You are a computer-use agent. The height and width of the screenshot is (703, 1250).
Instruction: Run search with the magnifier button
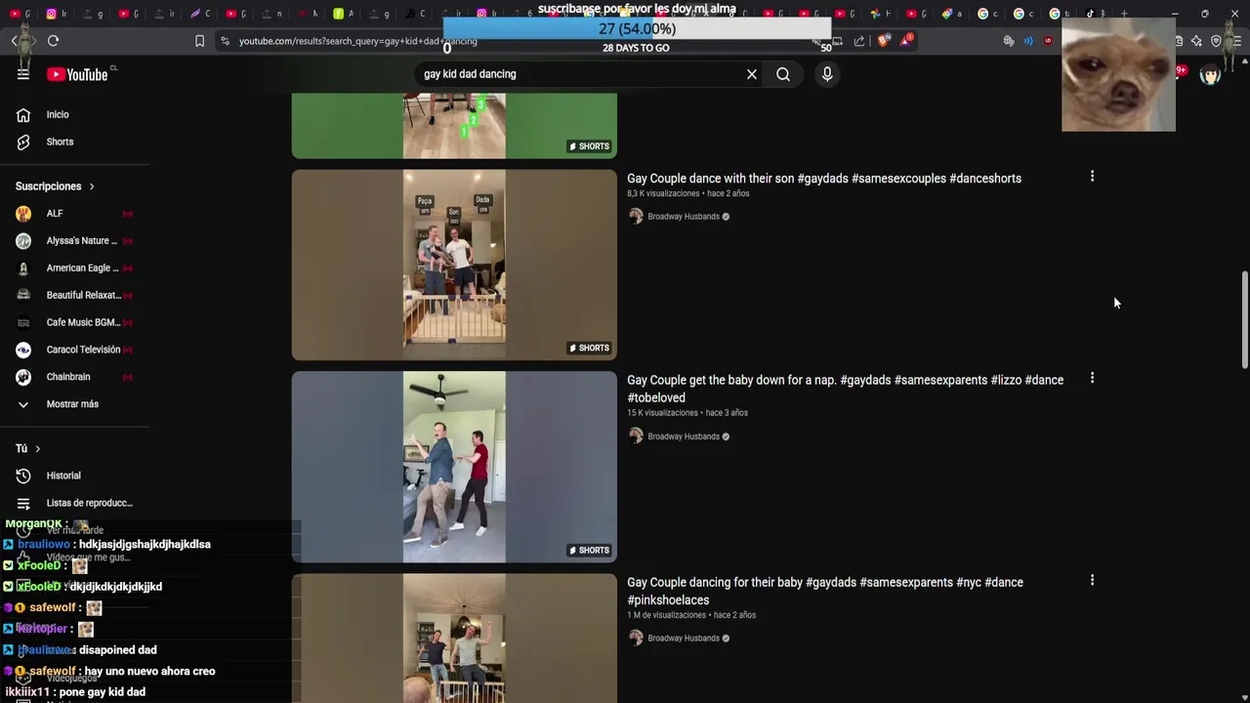783,74
